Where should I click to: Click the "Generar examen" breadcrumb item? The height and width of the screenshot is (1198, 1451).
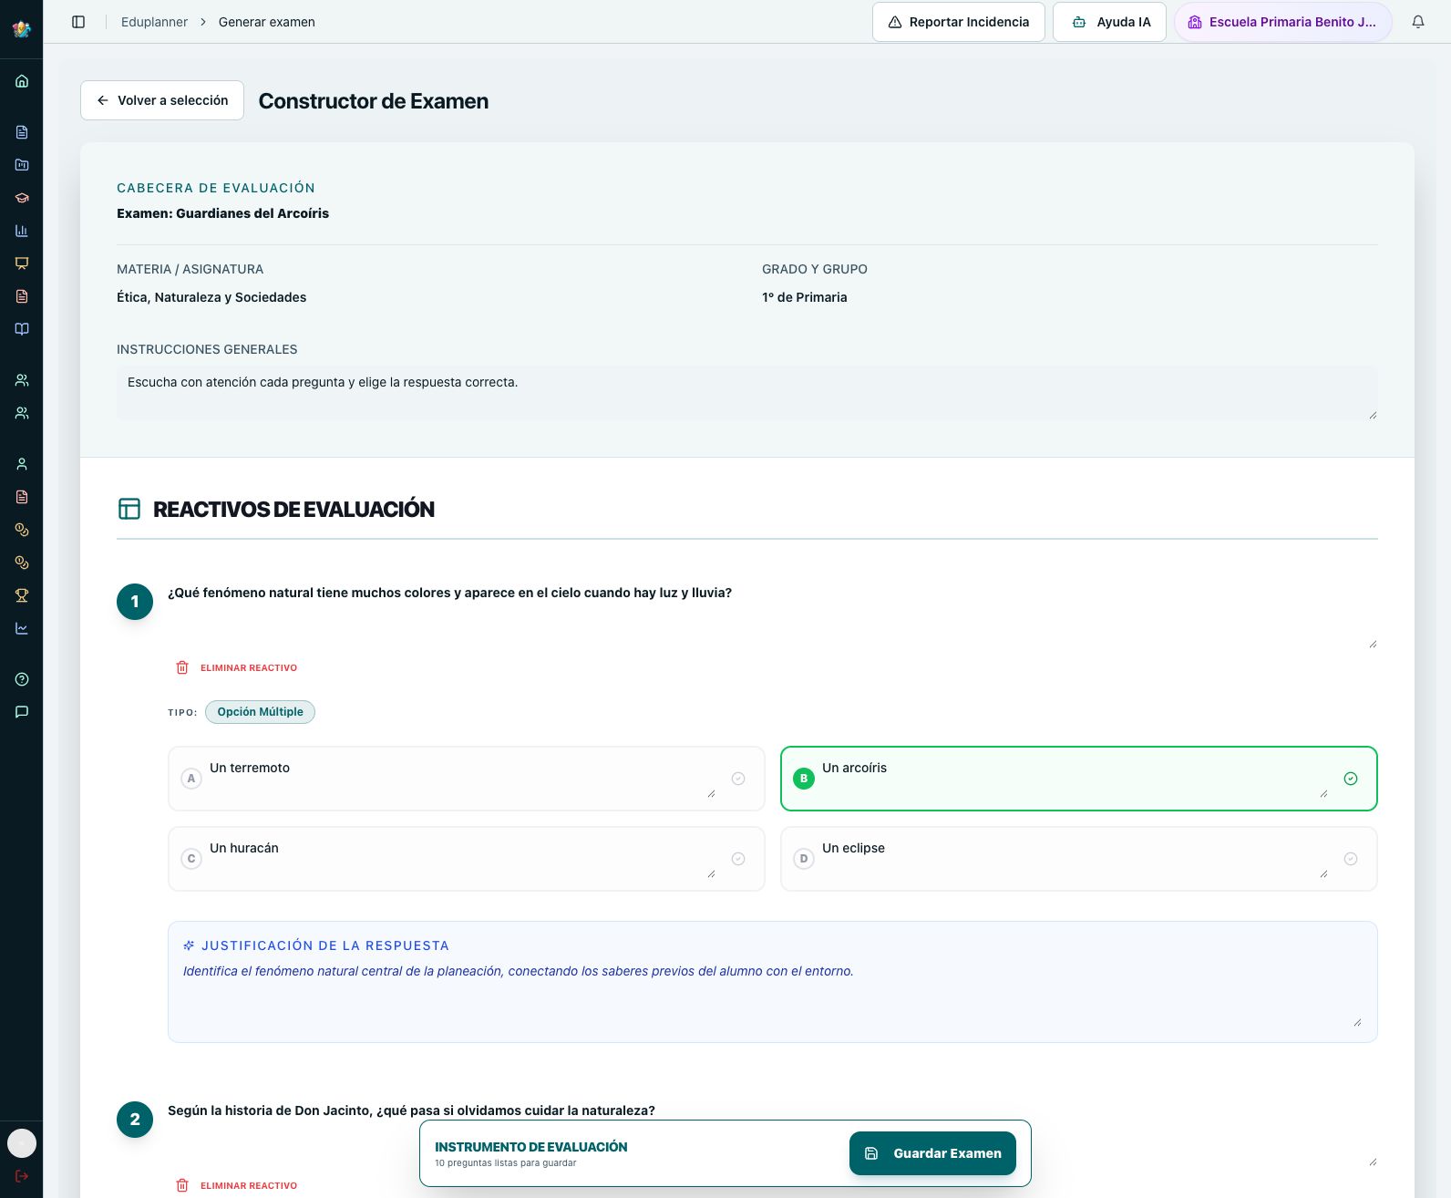coord(267,22)
